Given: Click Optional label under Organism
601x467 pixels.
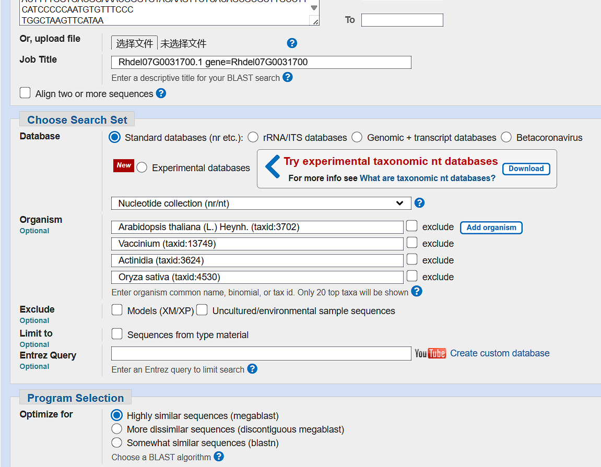Looking at the screenshot, I should 34,231.
